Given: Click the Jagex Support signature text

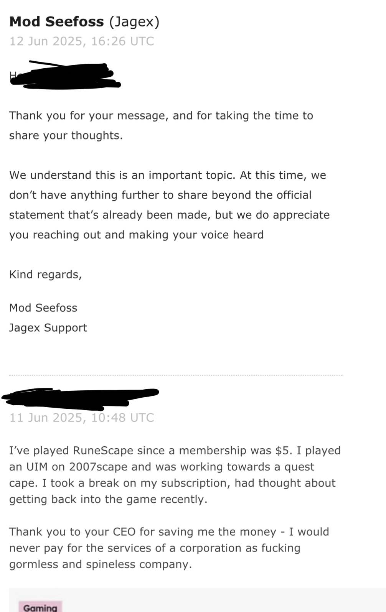Looking at the screenshot, I should (x=48, y=327).
